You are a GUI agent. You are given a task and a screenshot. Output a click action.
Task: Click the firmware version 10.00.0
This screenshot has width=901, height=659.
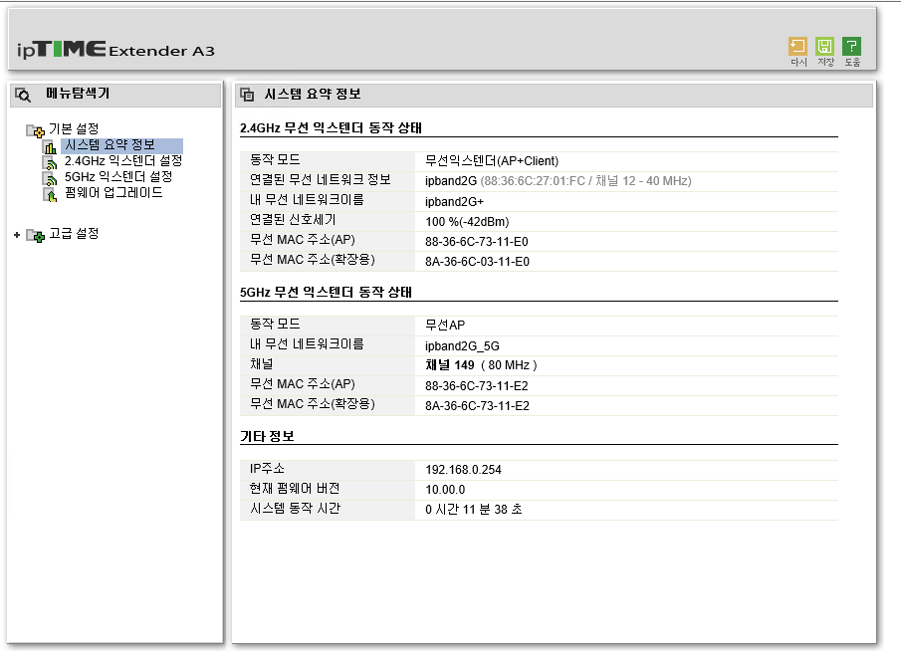[445, 490]
